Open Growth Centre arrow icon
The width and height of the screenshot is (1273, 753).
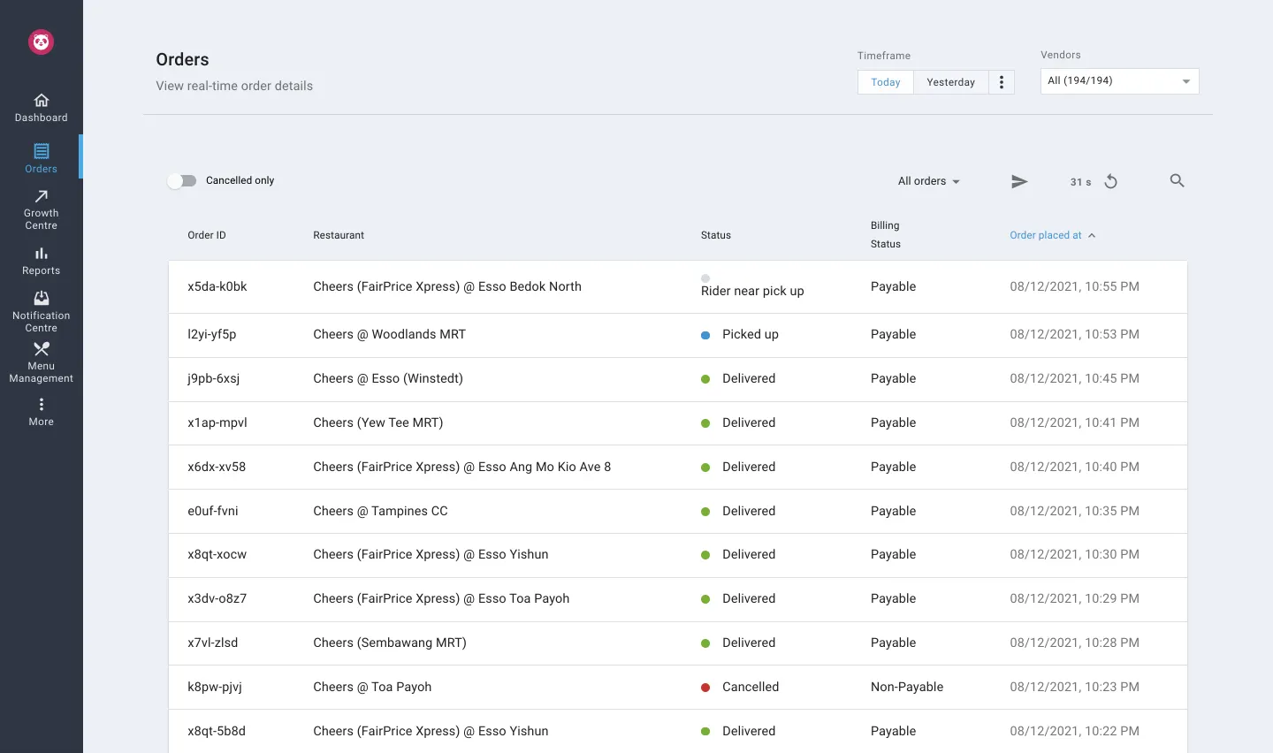tap(41, 196)
